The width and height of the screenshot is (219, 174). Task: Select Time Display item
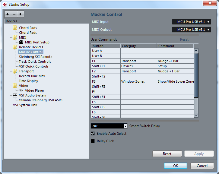[x=28, y=81]
